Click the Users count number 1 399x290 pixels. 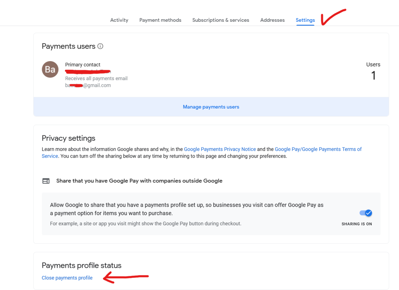point(373,76)
